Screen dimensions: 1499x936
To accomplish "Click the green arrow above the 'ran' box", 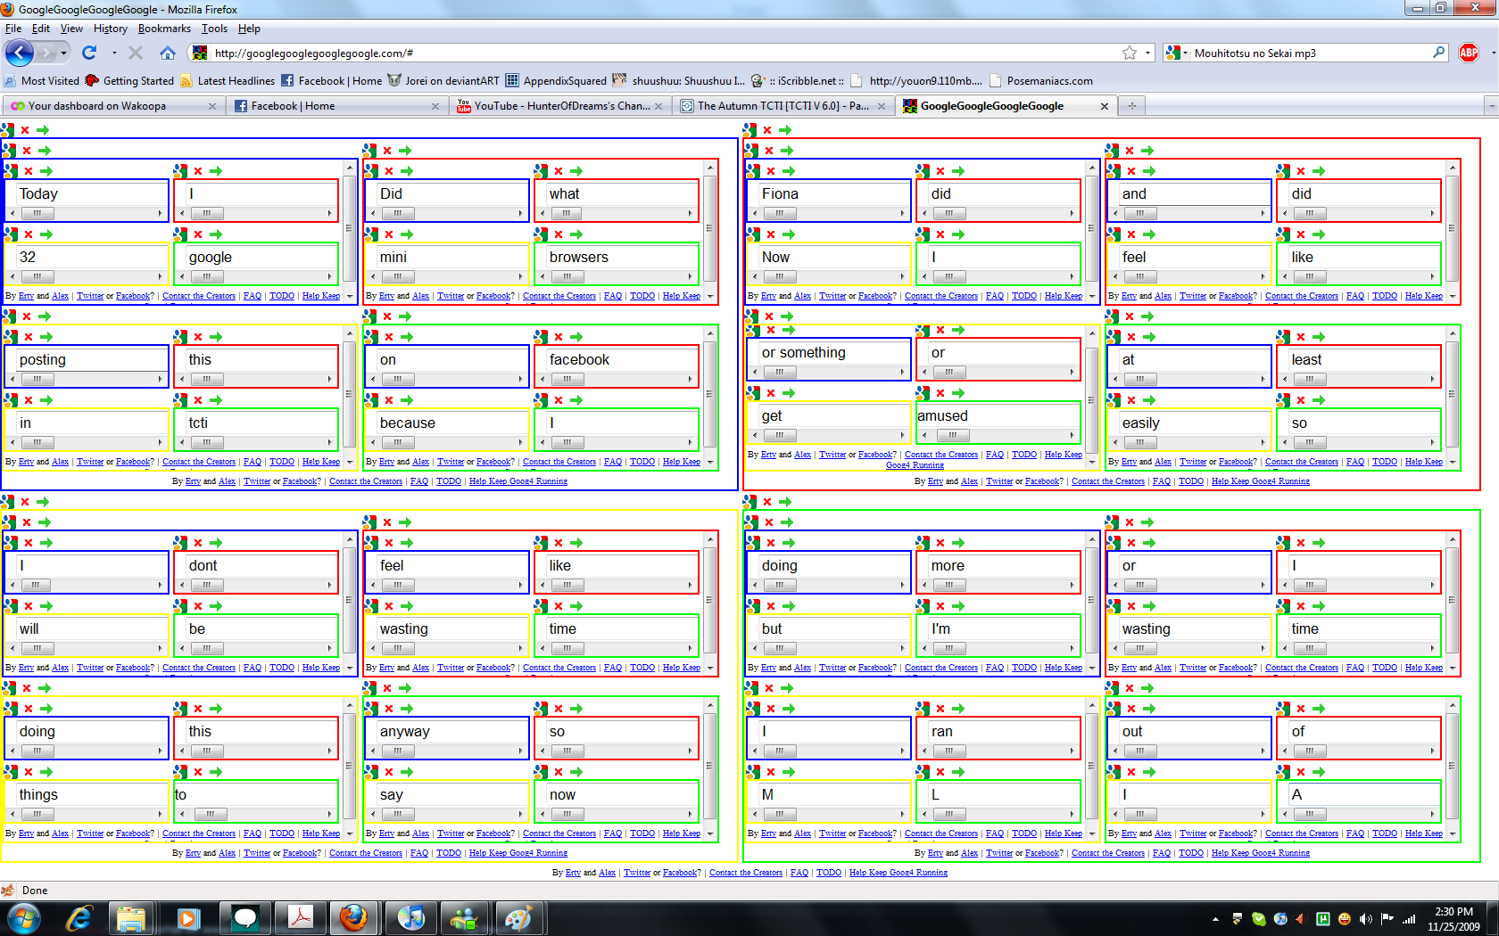I will (958, 709).
